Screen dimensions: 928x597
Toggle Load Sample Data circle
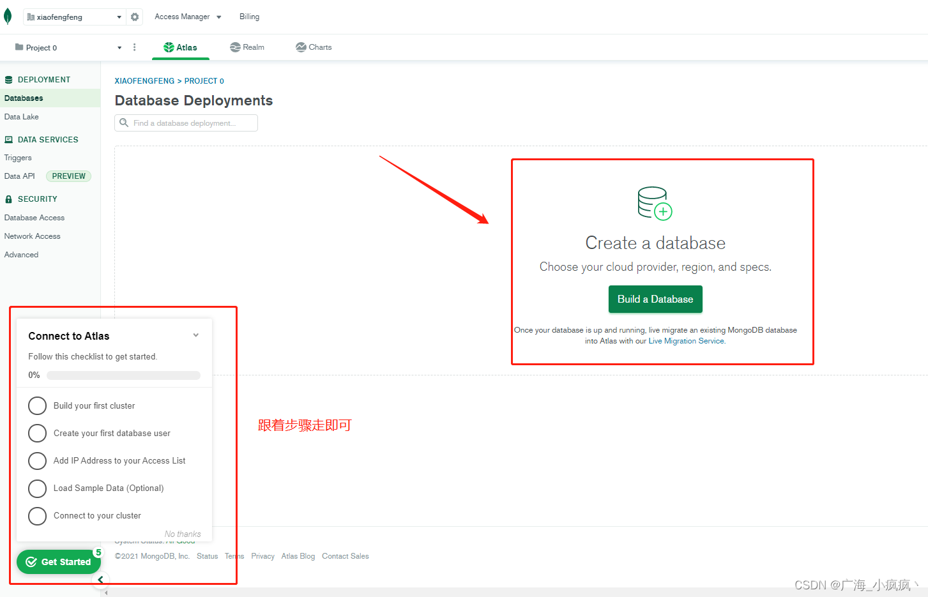(x=38, y=488)
